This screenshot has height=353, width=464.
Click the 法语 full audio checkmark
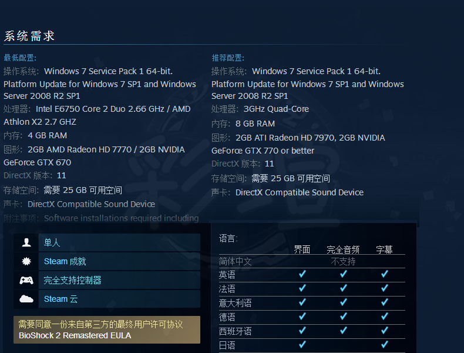[x=343, y=288]
